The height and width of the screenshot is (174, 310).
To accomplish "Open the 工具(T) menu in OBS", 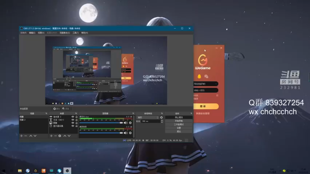I will [x=76, y=33].
